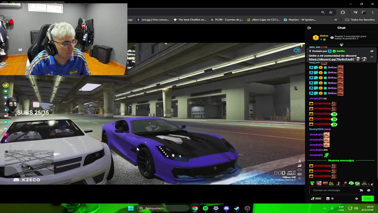Switch ESP LAA keyboard language
This screenshot has height=213, width=378.
(x=341, y=208)
